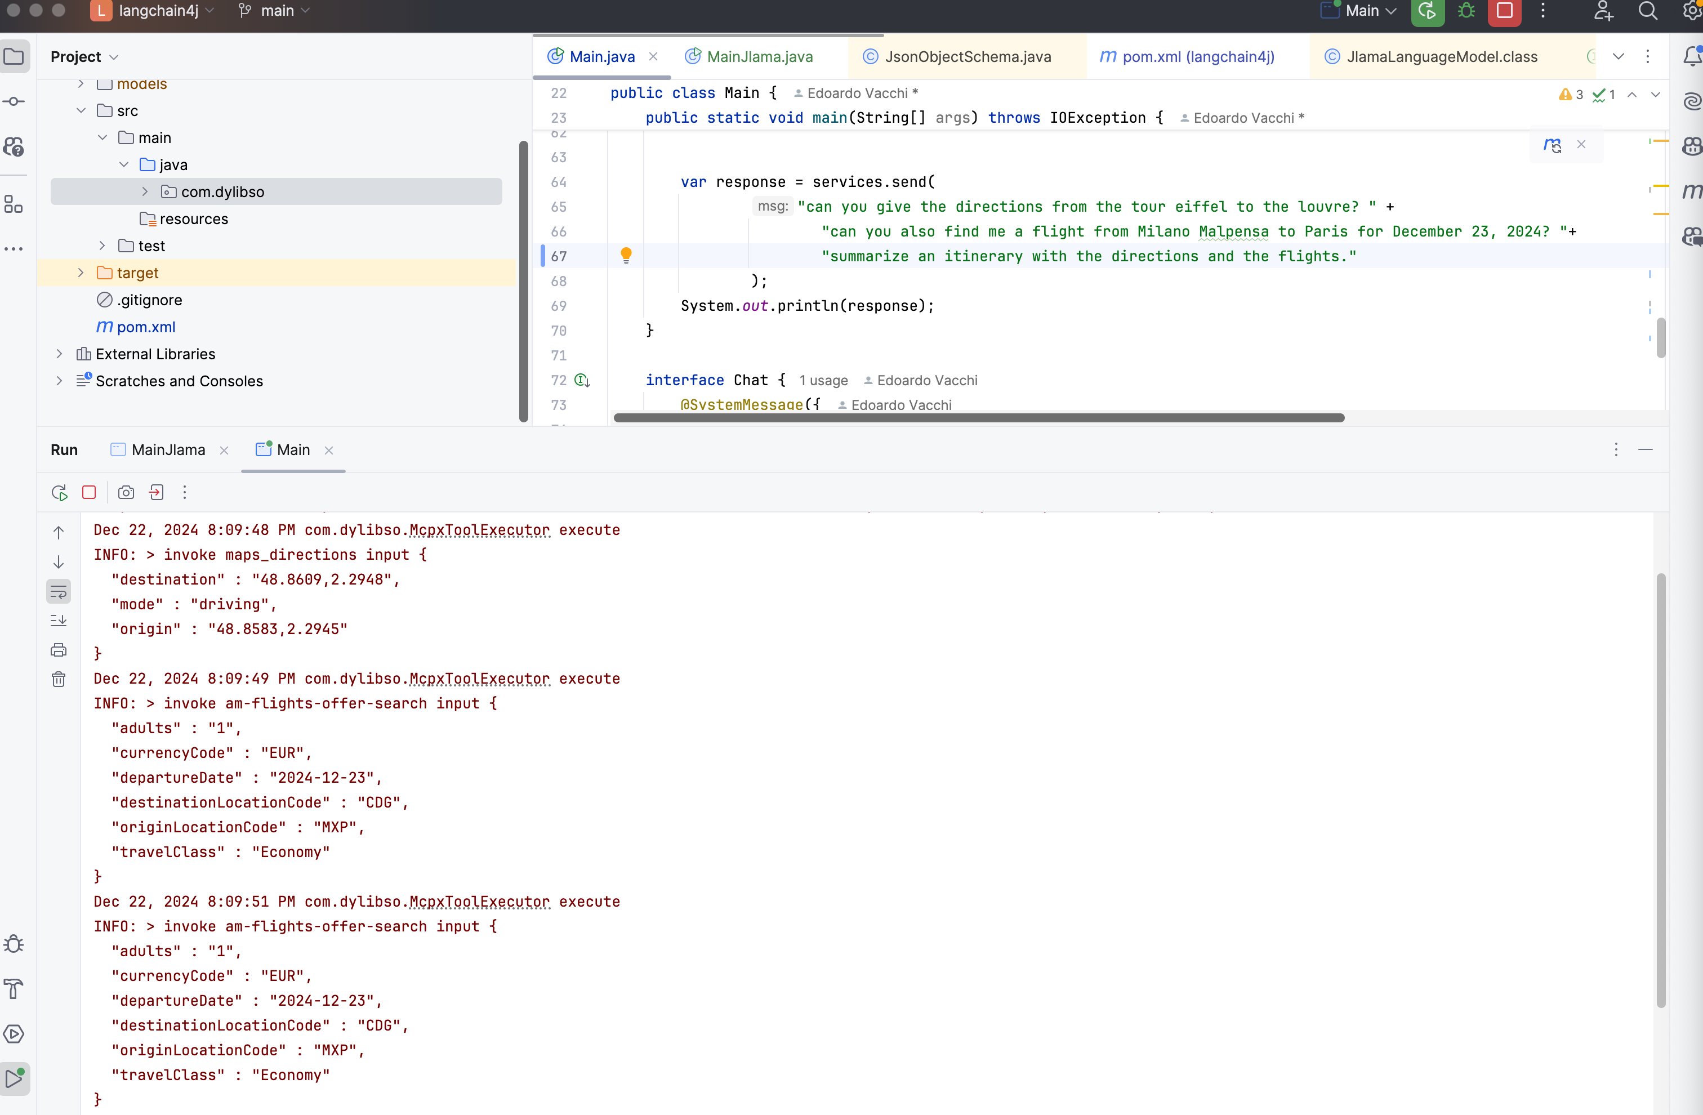
Task: Click the trash icon to clear console output
Action: tap(59, 679)
